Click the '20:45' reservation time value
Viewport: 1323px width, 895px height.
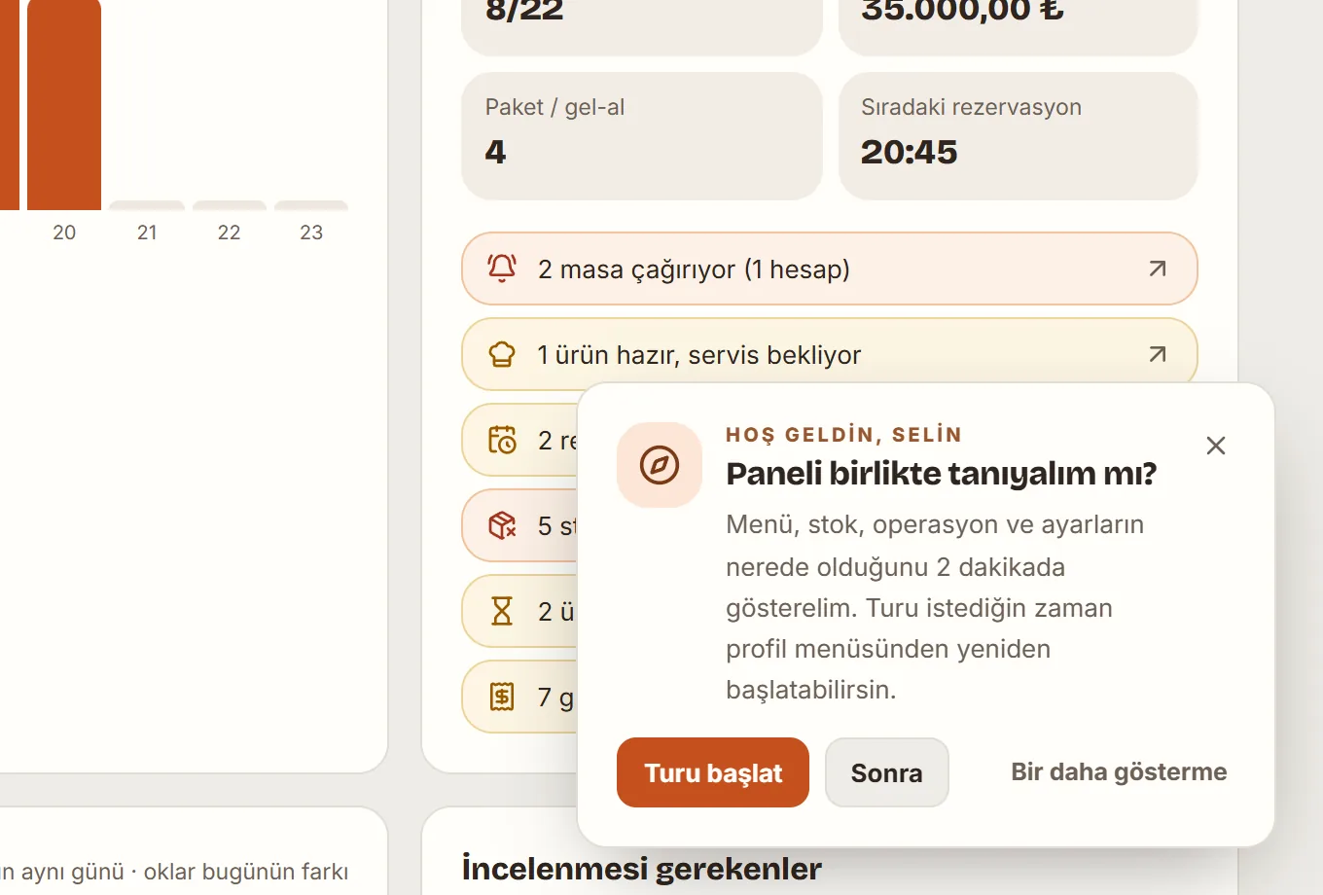(910, 152)
